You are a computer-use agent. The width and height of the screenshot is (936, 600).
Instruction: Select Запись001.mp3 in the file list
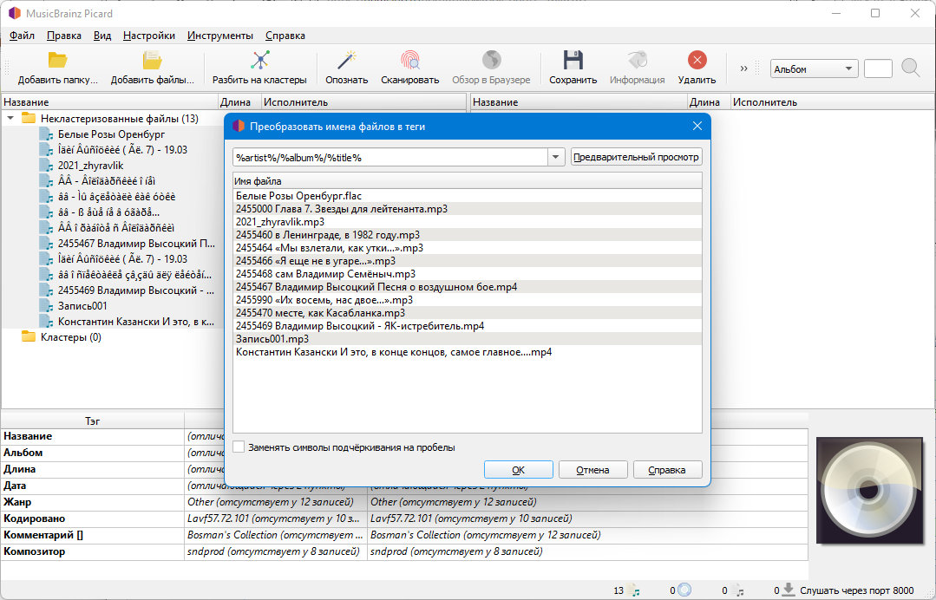click(x=272, y=339)
